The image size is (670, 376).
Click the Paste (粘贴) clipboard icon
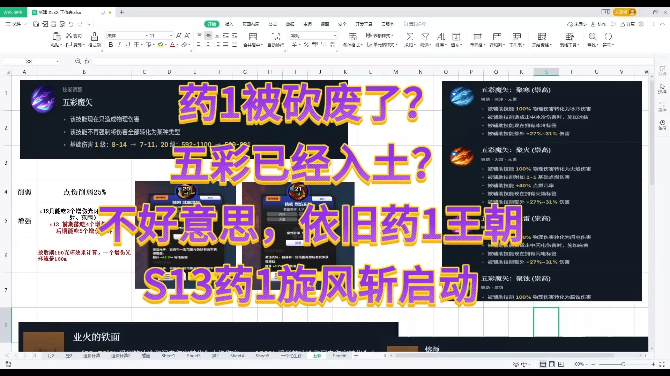point(56,37)
